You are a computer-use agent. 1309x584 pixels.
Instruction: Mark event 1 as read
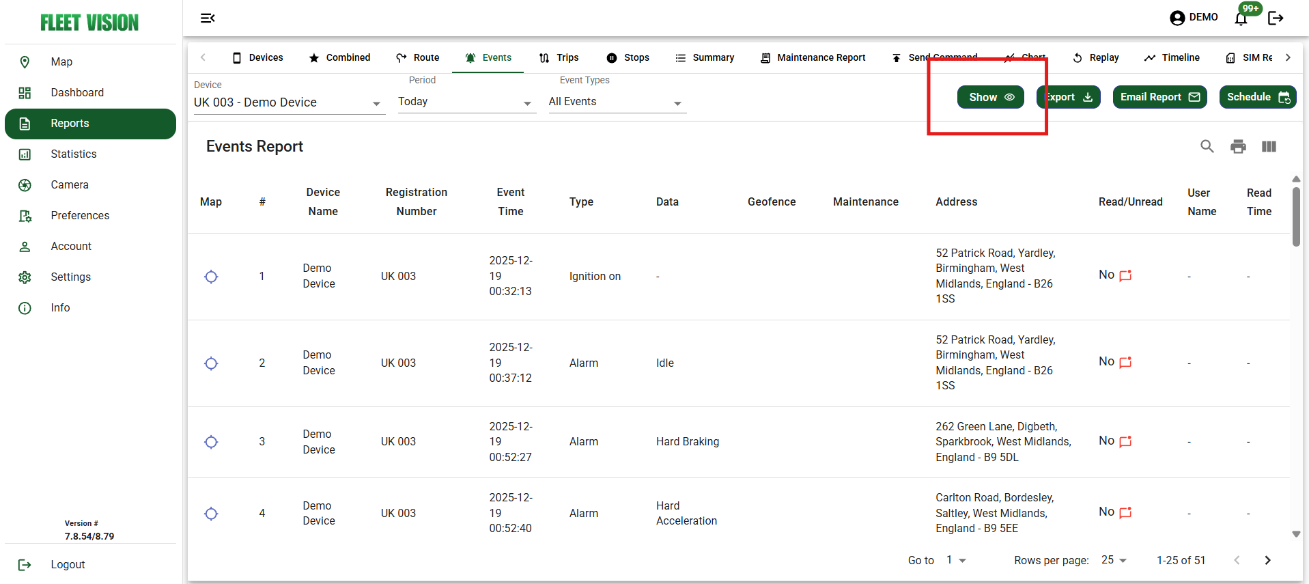[x=1125, y=275]
